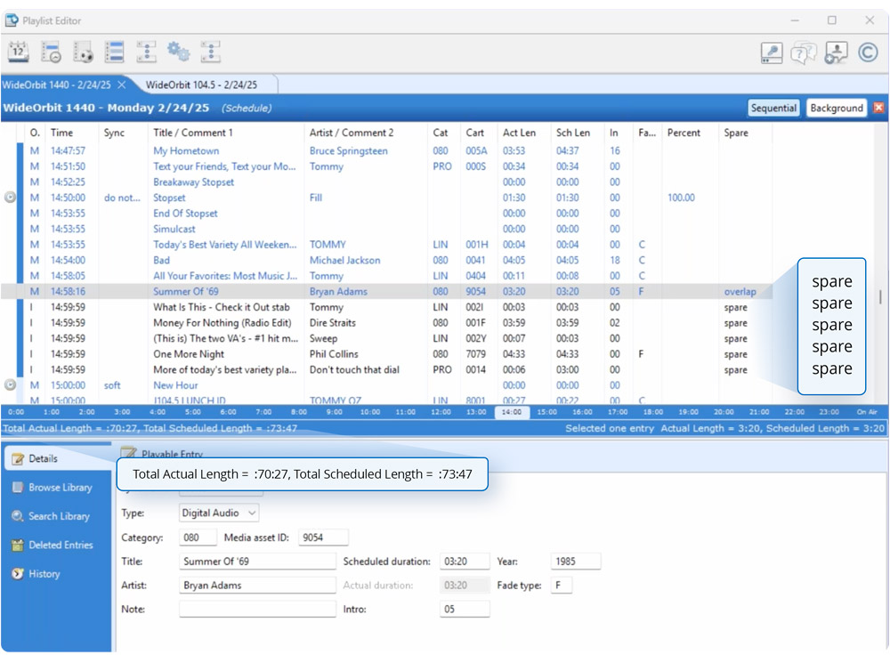890x663 pixels.
Task: Click clock marker beside the Stopset row
Action: pyautogui.click(x=11, y=198)
